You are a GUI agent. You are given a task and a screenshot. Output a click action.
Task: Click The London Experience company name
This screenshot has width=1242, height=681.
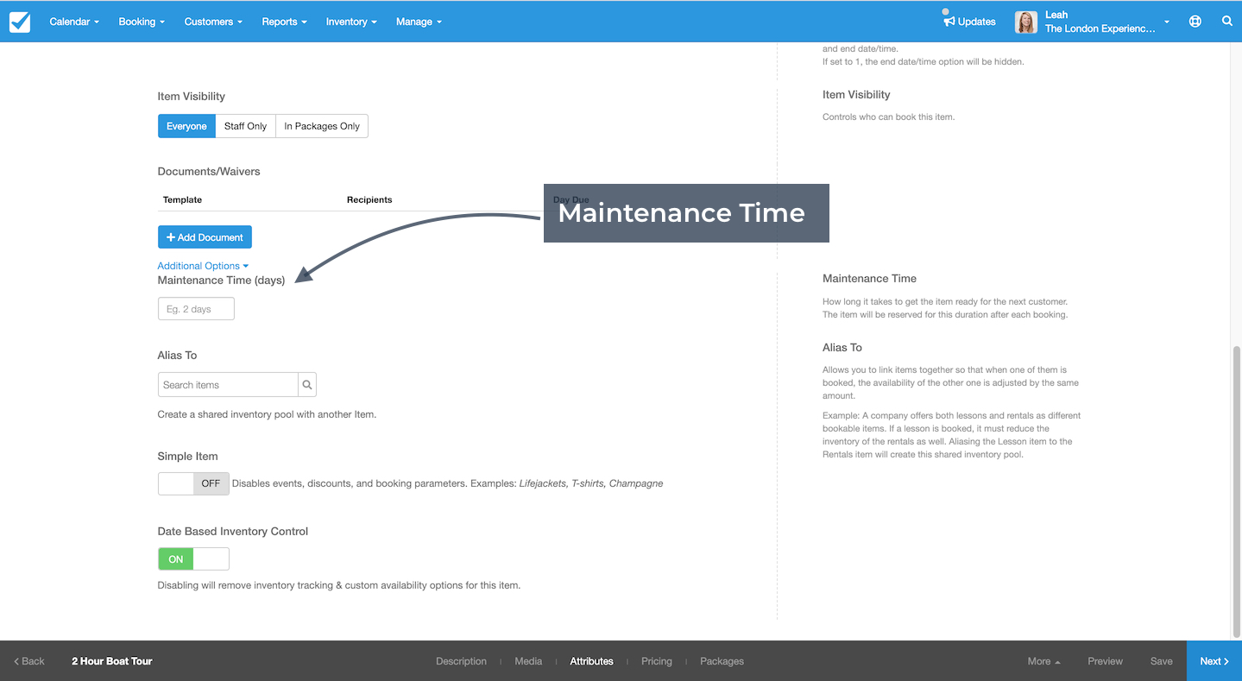pyautogui.click(x=1100, y=28)
